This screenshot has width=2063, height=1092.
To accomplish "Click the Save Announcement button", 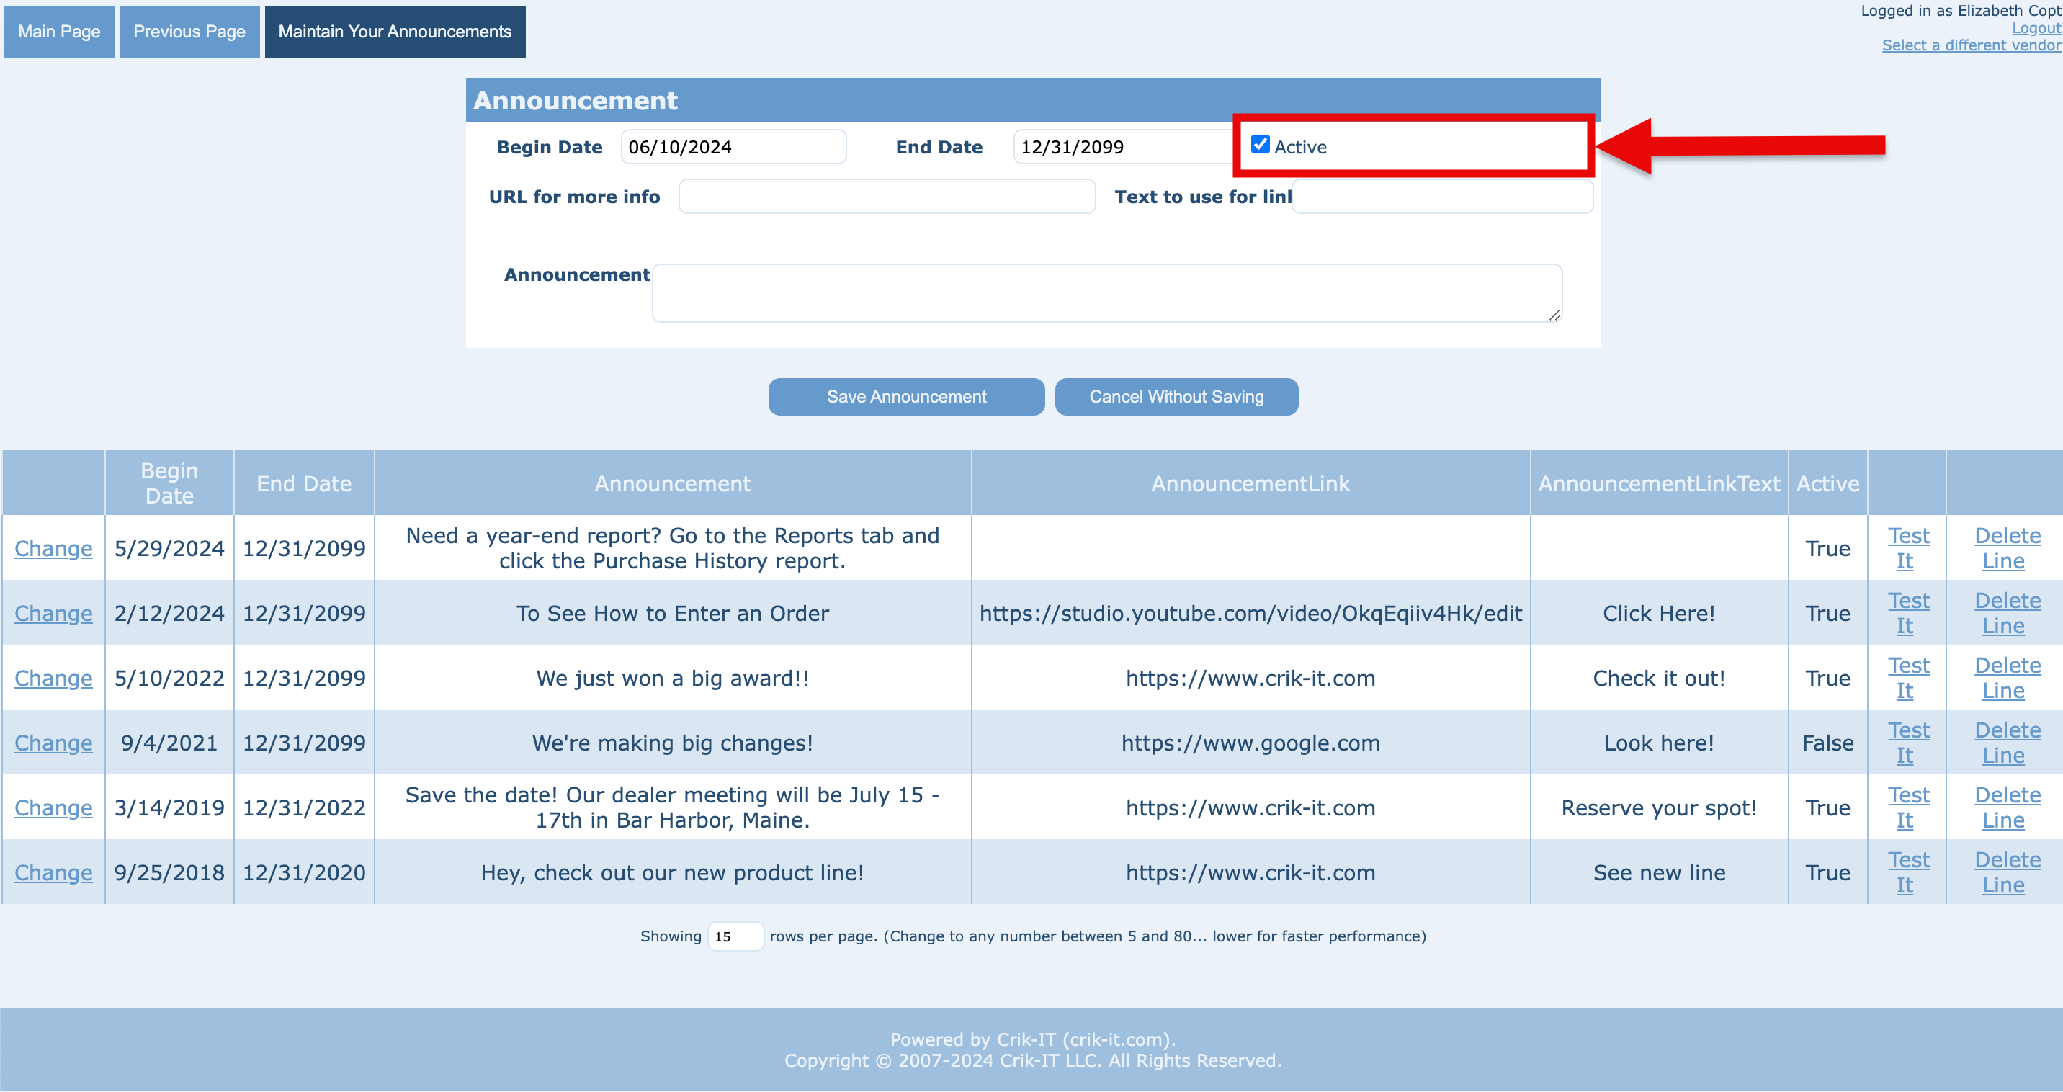I will pyautogui.click(x=905, y=396).
